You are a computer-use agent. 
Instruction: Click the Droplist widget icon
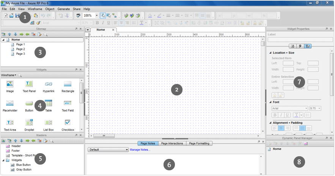coord(29,122)
